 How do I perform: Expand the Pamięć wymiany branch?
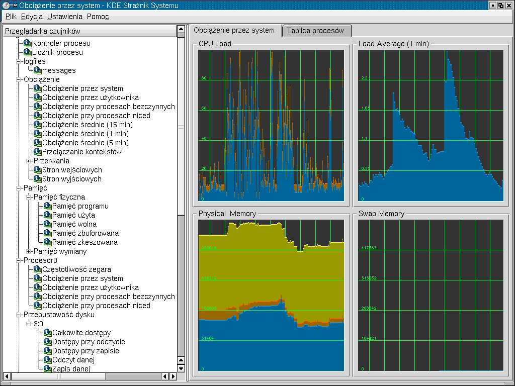[x=29, y=251]
